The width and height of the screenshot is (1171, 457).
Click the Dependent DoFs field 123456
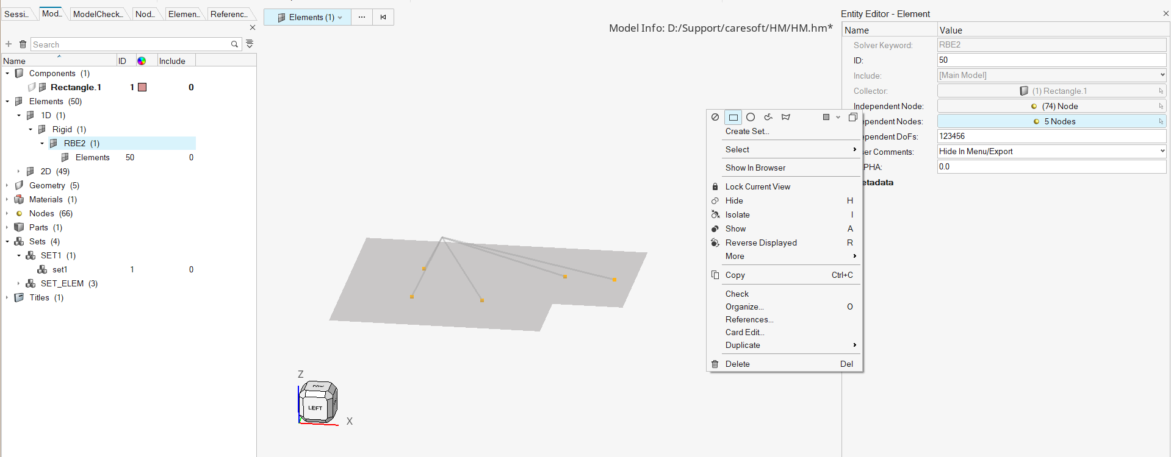1051,136
